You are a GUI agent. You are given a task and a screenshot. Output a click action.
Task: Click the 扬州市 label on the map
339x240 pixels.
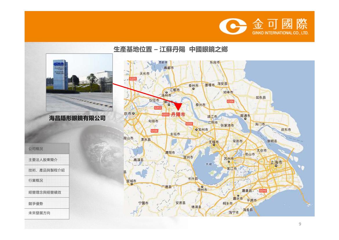tap(166, 95)
